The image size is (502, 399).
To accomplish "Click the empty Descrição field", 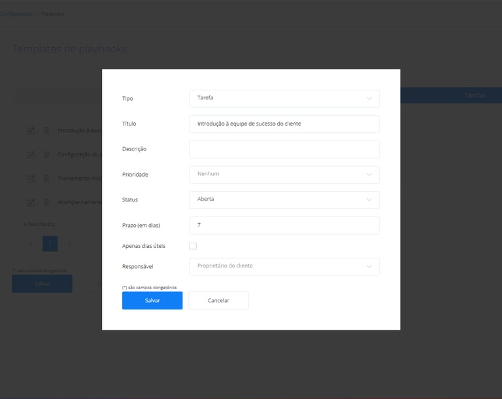I will (284, 149).
